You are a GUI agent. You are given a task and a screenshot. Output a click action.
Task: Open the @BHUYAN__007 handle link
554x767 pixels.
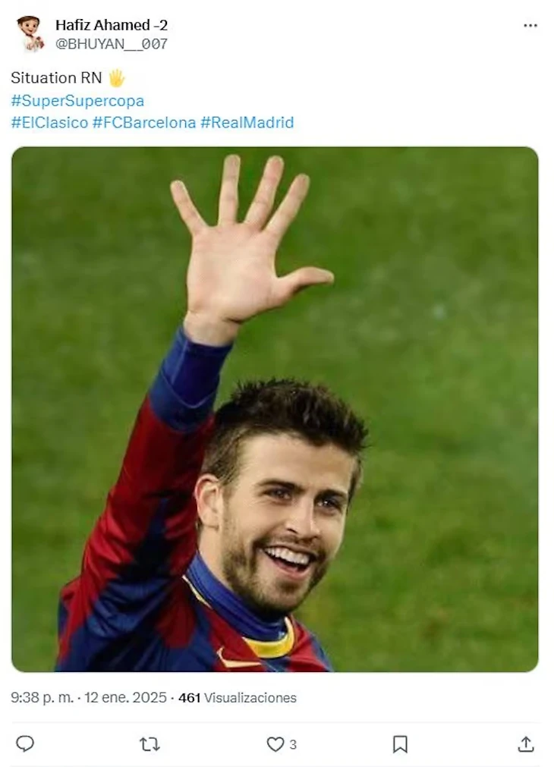pyautogui.click(x=112, y=44)
